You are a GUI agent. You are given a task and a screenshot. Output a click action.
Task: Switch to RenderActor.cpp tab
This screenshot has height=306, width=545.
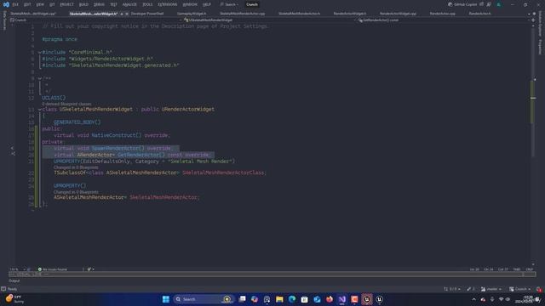click(443, 14)
